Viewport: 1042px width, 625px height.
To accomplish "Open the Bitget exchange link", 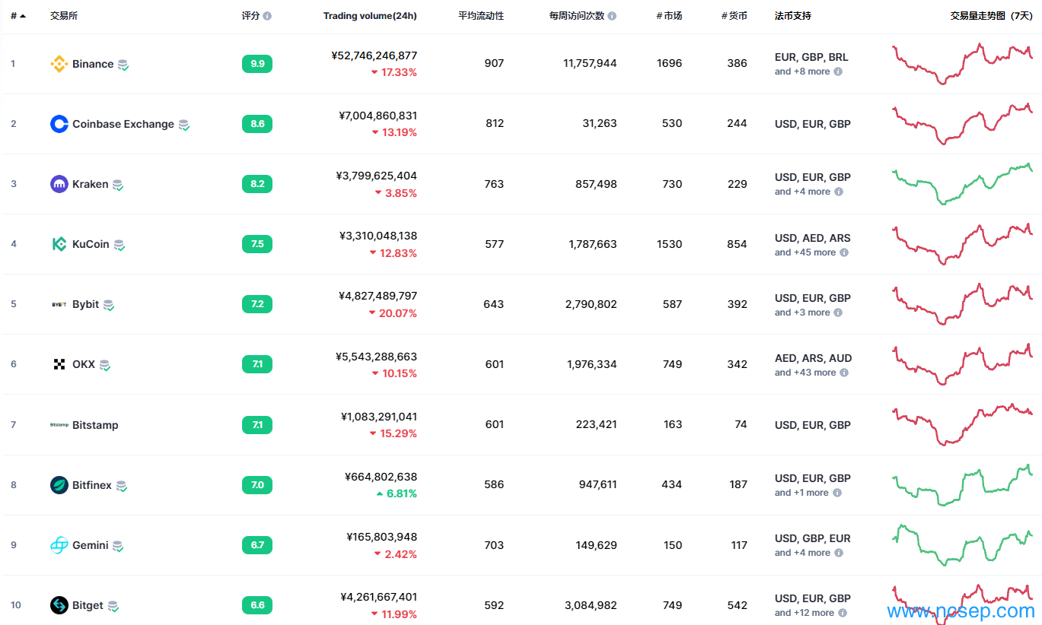I will tap(88, 605).
